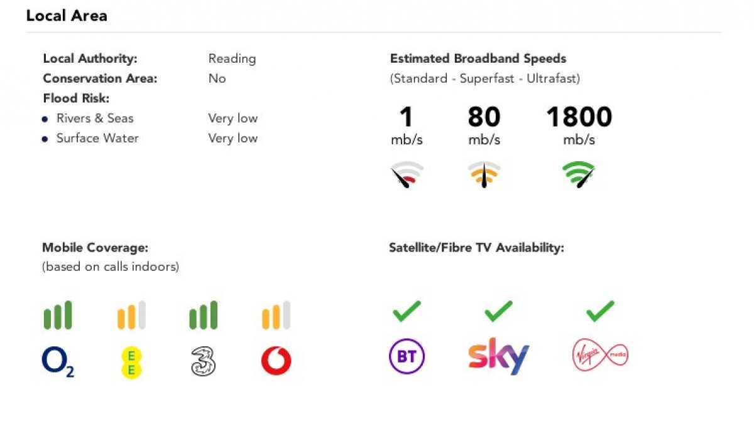Screen dimensions: 754x441
Task: Click the green checkmark above BT
Action: coord(407,311)
